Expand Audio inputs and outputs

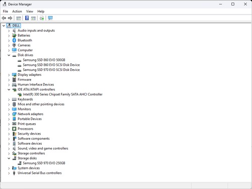9,31
